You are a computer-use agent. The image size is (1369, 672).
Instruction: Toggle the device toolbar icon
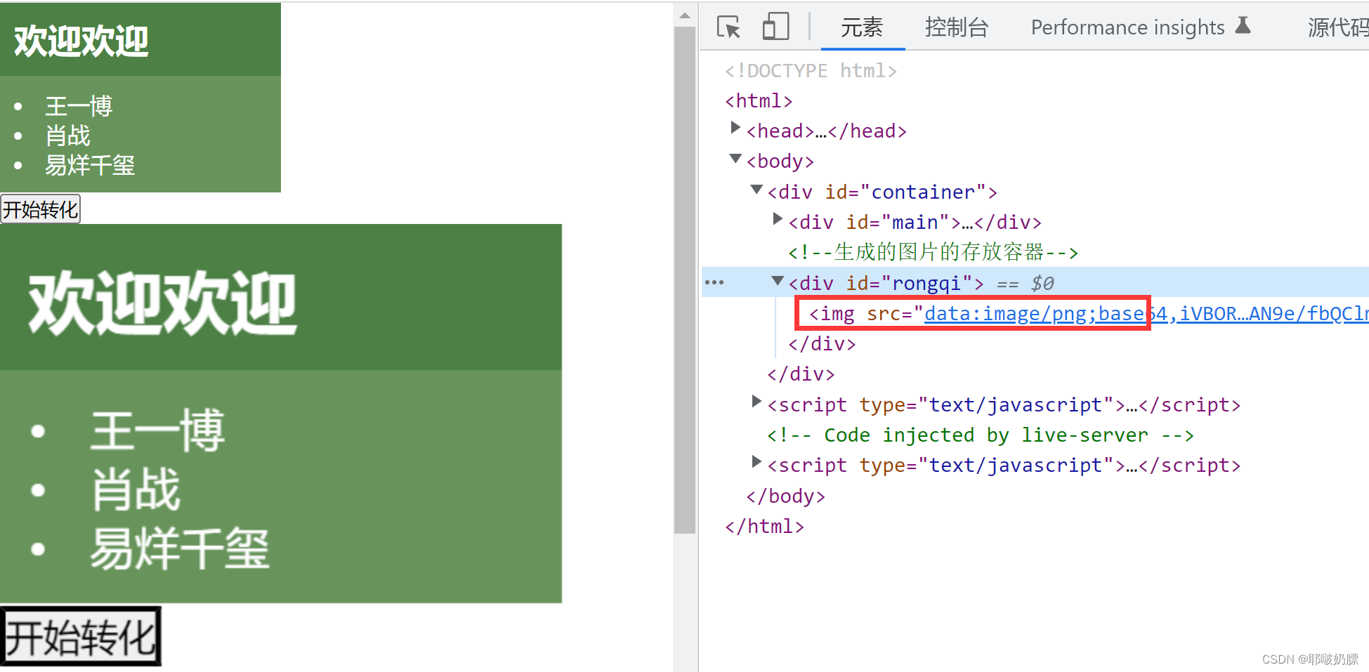775,27
